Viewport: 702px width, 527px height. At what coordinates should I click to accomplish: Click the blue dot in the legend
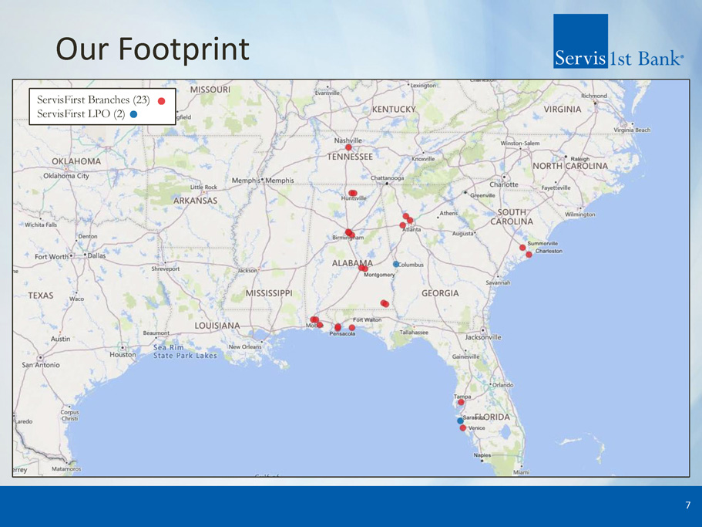point(133,114)
